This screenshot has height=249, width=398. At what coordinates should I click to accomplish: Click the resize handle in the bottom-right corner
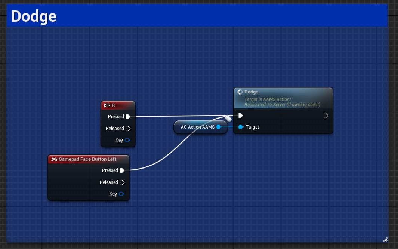pos(385,239)
